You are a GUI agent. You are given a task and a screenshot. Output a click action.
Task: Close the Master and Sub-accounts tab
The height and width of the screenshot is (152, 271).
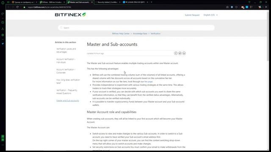click(92, 2)
